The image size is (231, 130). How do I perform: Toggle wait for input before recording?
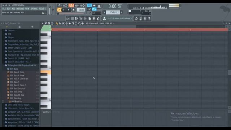pyautogui.click(x=65, y=6)
